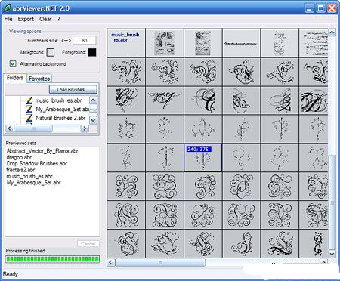Click the Load Brushes button
Viewport: 340px width, 281px height.
[73, 89]
